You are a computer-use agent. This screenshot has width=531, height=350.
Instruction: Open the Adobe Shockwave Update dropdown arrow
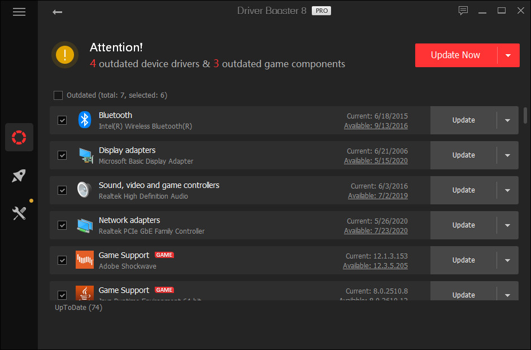tap(507, 260)
